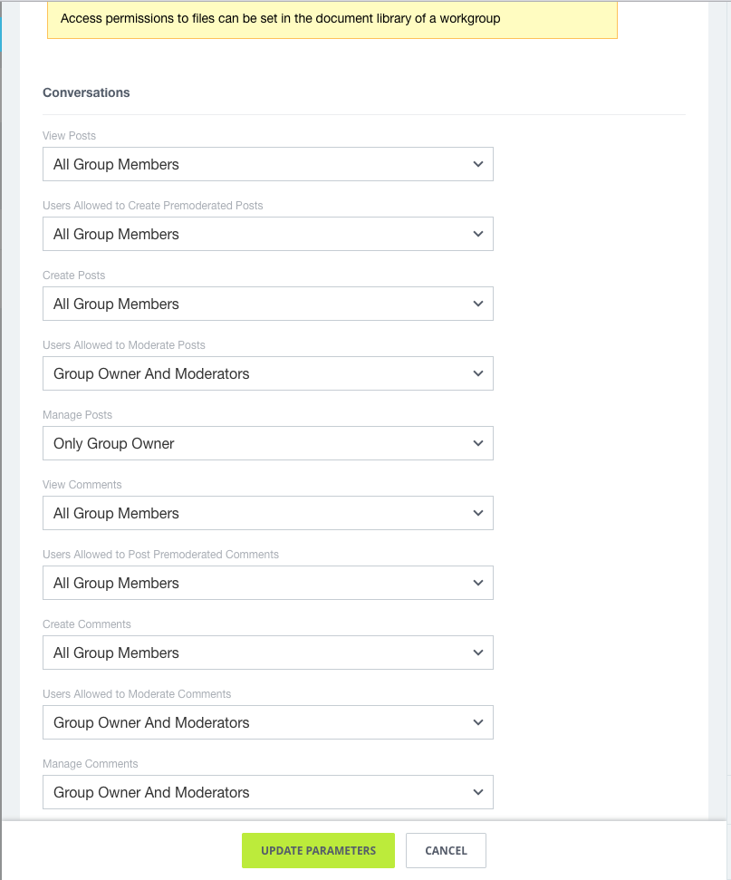
Task: Click the View Comments chevron arrow
Action: (478, 513)
